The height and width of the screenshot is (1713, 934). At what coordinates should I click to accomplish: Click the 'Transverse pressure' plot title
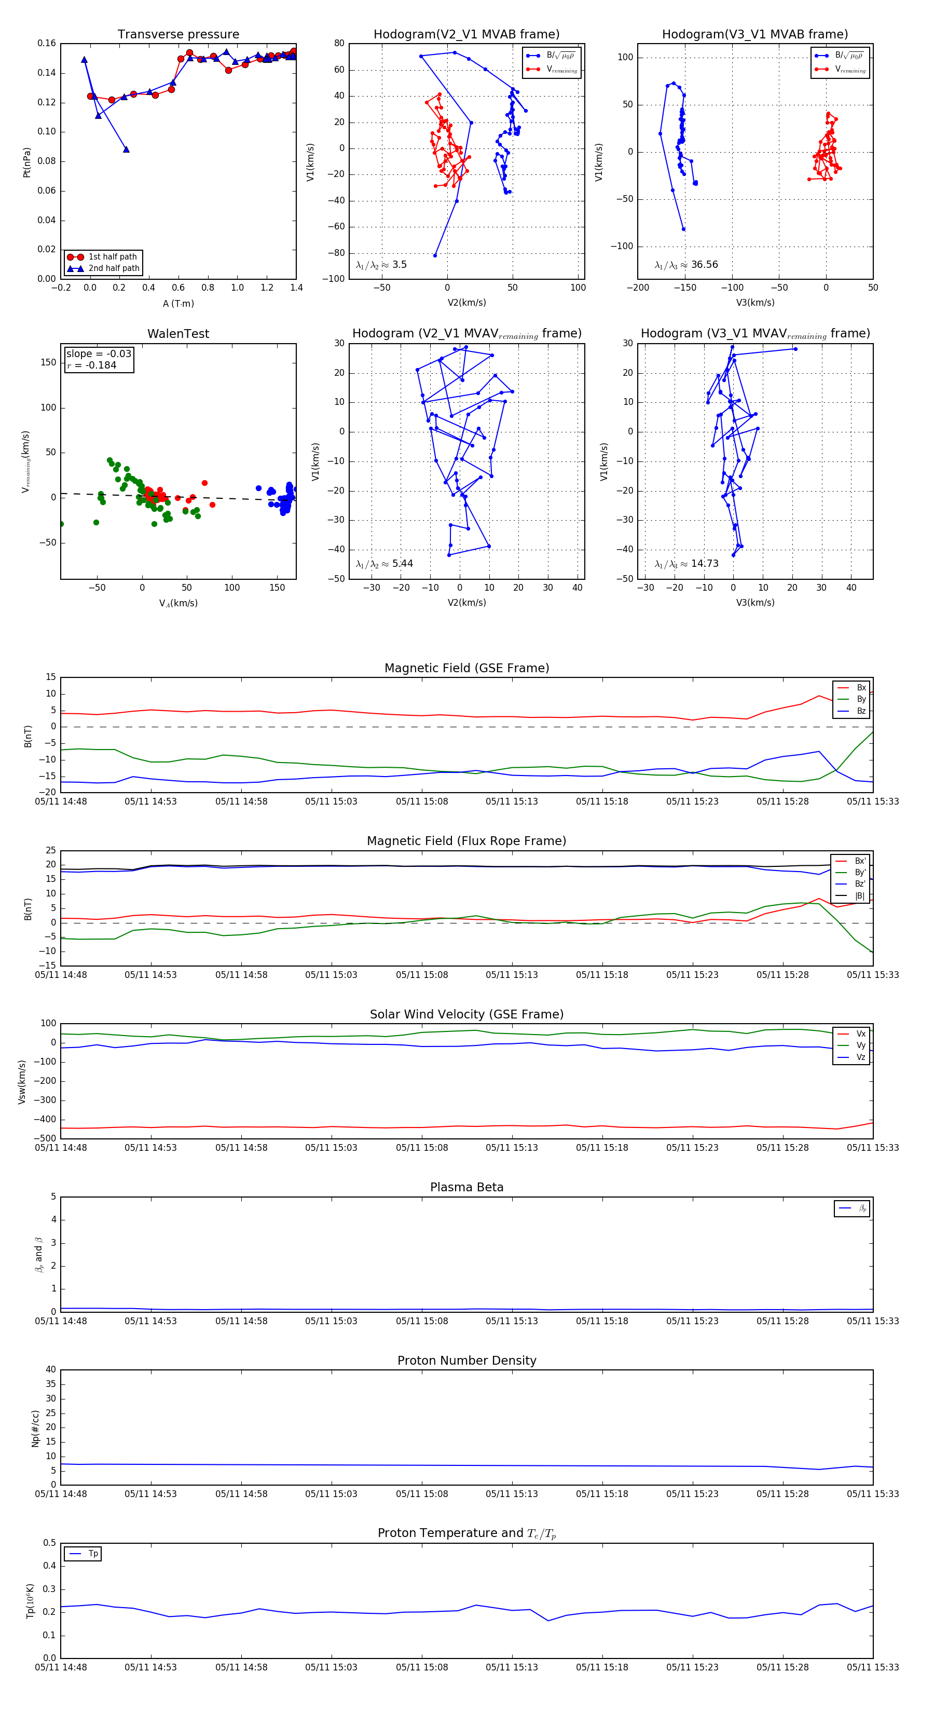coord(178,35)
